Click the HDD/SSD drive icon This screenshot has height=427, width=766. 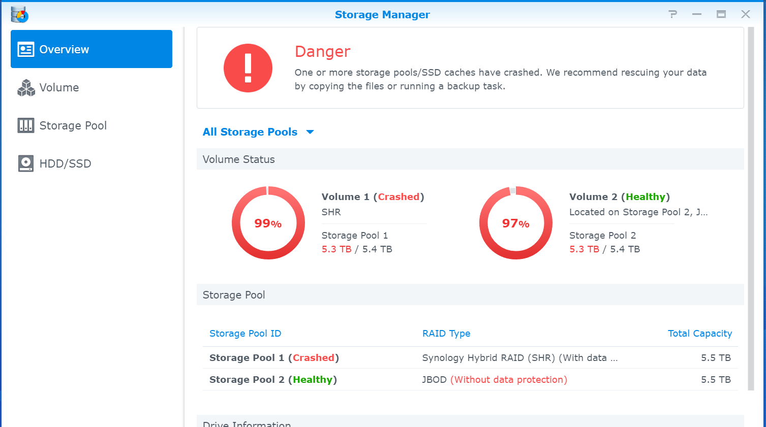pos(26,163)
